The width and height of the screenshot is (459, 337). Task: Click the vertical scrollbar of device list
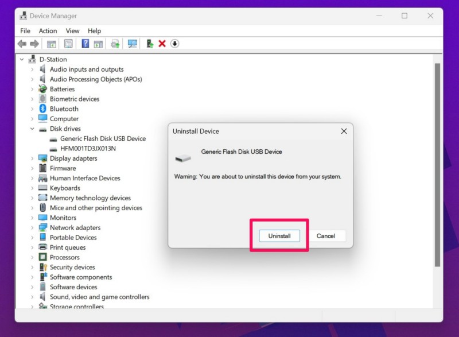point(437,172)
